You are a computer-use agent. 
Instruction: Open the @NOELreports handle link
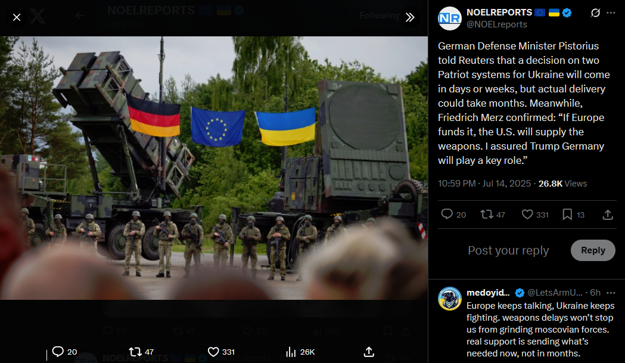[x=497, y=24]
